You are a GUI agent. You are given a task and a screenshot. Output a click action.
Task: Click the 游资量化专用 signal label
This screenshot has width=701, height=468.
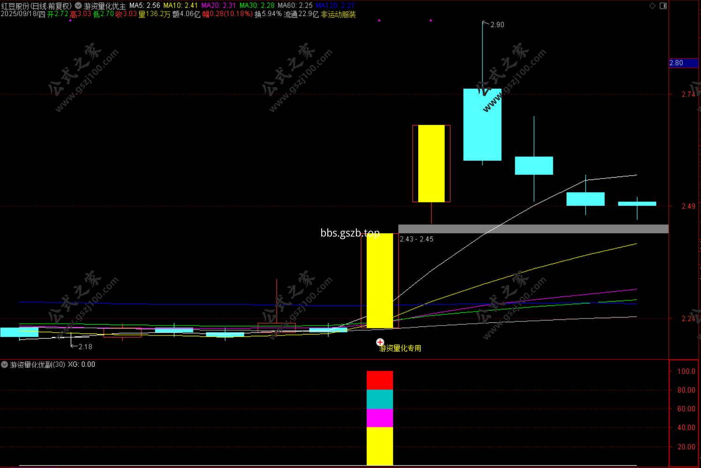click(400, 348)
